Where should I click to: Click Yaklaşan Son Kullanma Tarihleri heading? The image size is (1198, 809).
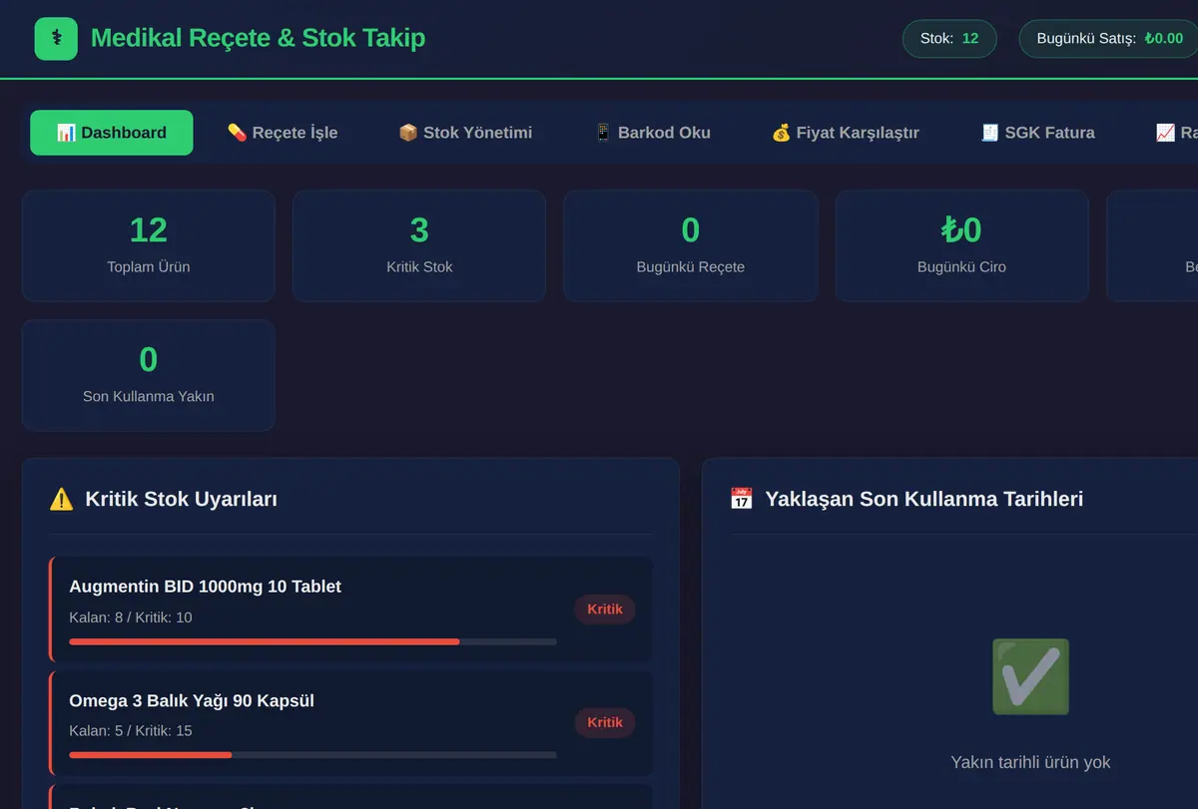pyautogui.click(x=924, y=499)
